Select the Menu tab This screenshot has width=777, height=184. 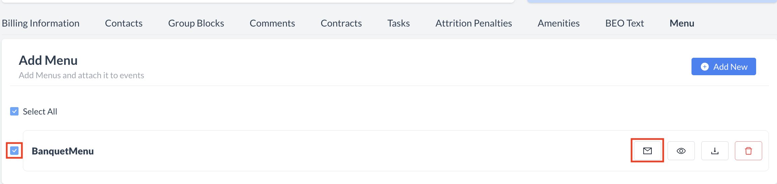point(682,23)
